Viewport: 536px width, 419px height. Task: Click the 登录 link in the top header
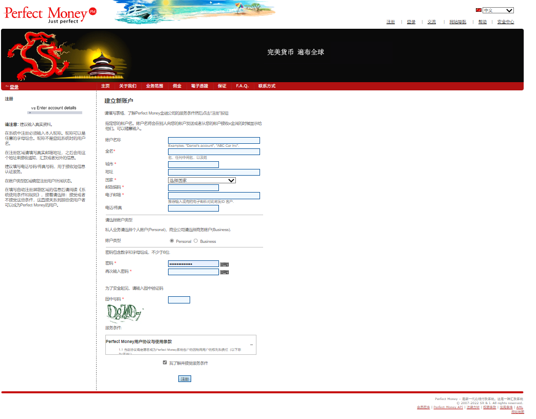pyautogui.click(x=411, y=22)
